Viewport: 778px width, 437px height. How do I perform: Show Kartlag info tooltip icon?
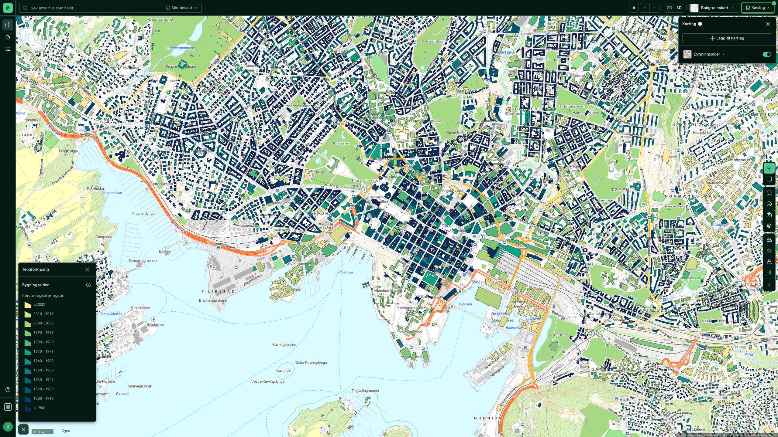click(x=700, y=24)
